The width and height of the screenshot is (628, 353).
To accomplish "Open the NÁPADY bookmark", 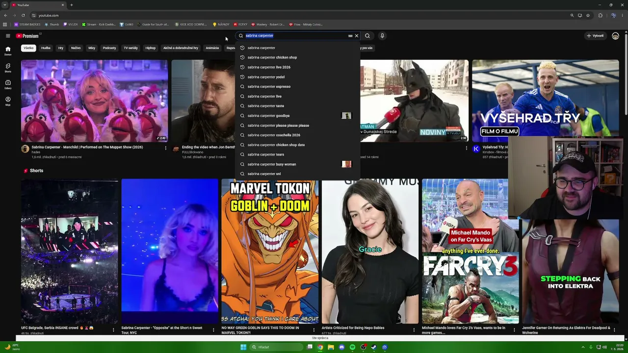I will click(x=221, y=25).
